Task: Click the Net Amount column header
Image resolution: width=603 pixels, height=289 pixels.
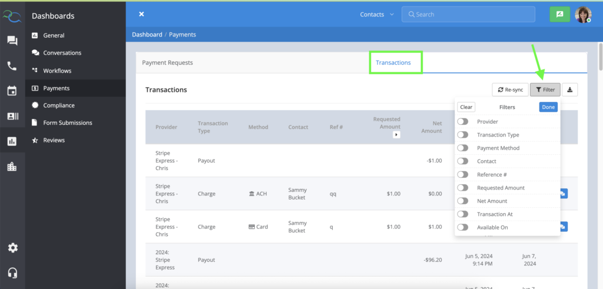Action: (432, 127)
